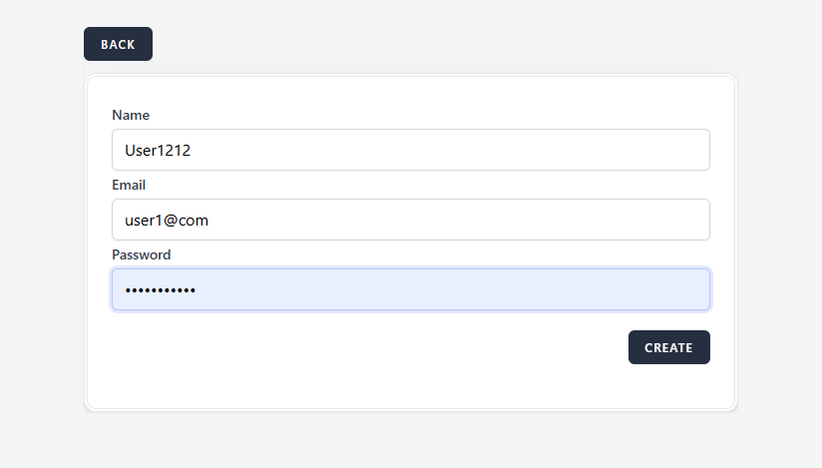
Task: Submit the form with the Create button
Action: point(668,347)
